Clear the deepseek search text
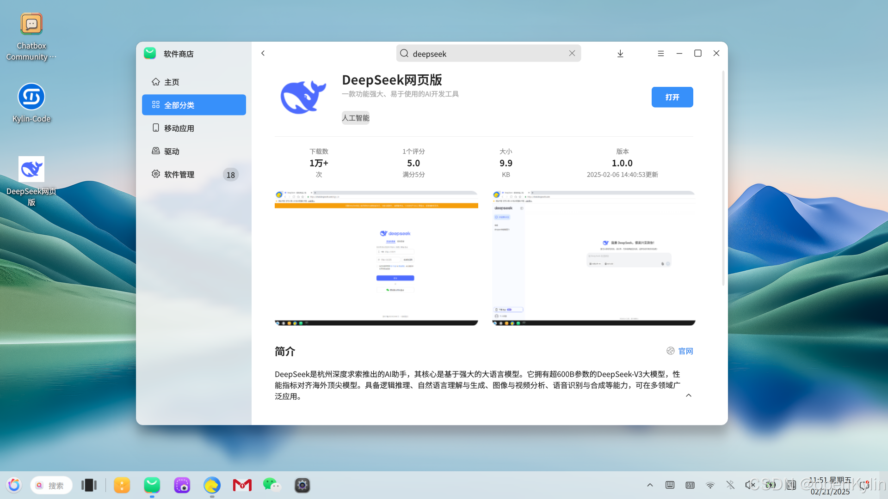Viewport: 888px width, 499px height. coord(572,53)
